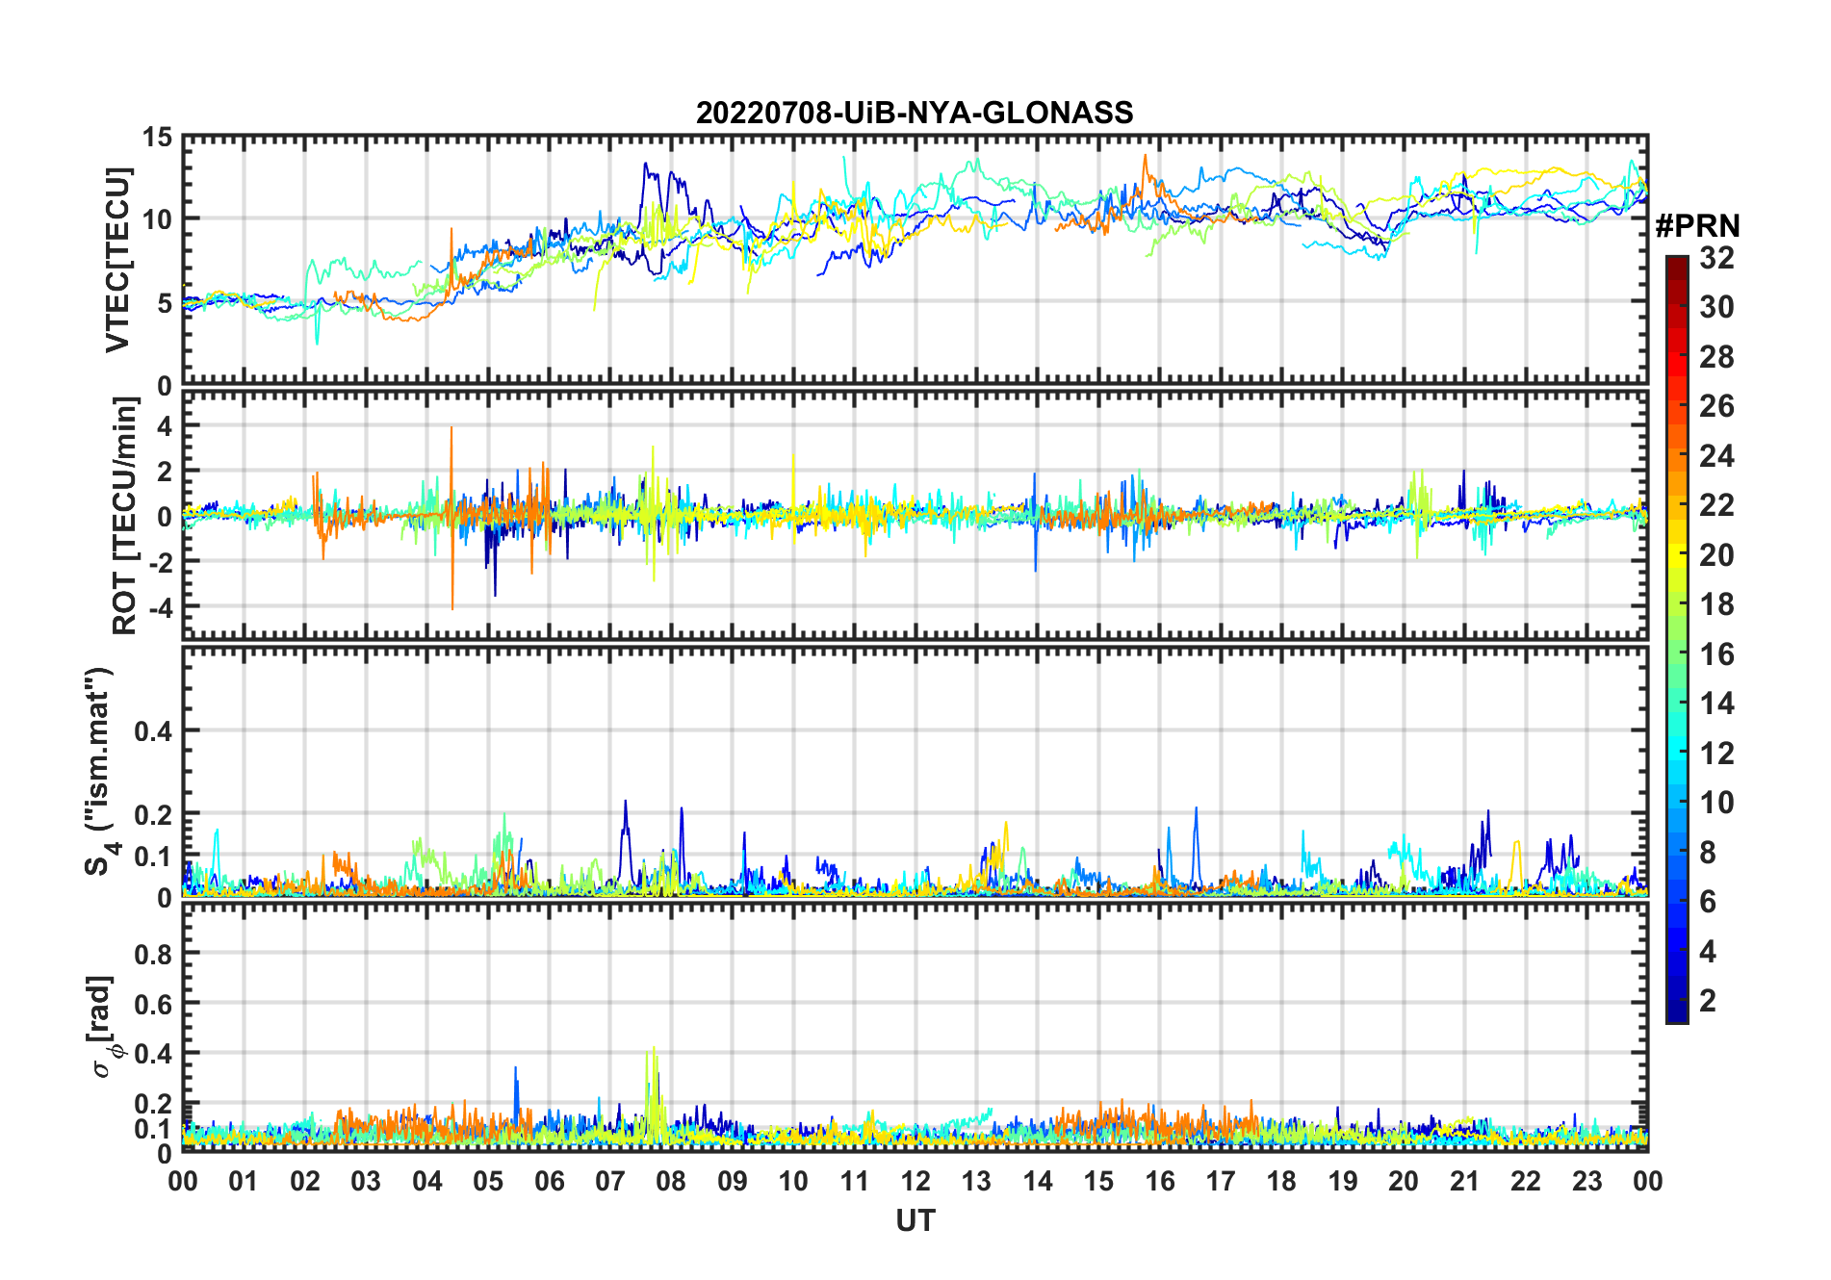Image resolution: width=1831 pixels, height=1280 pixels.
Task: Click the S4 ("ism.mat") y-axis label
Action: tap(100, 772)
